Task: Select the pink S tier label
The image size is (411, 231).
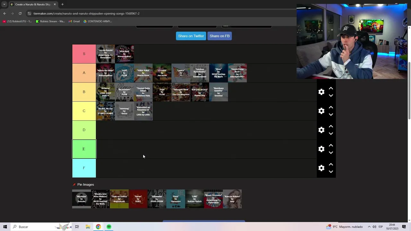Action: [84, 54]
